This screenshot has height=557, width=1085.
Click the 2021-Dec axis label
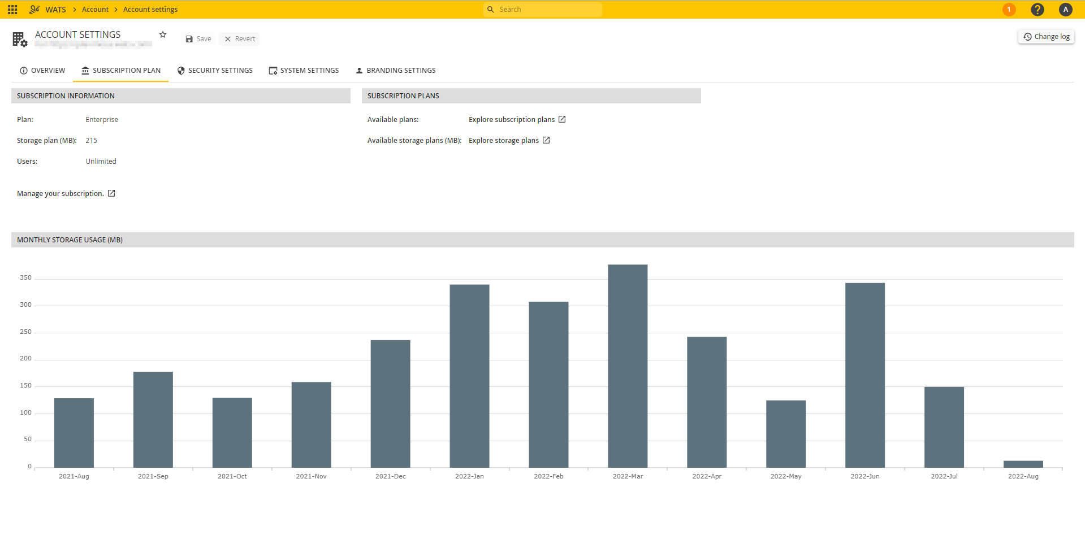coord(391,477)
